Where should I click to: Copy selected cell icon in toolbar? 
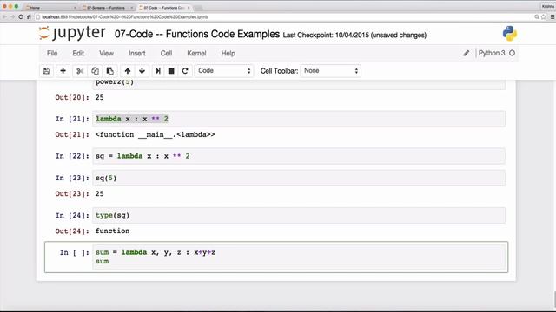point(95,71)
